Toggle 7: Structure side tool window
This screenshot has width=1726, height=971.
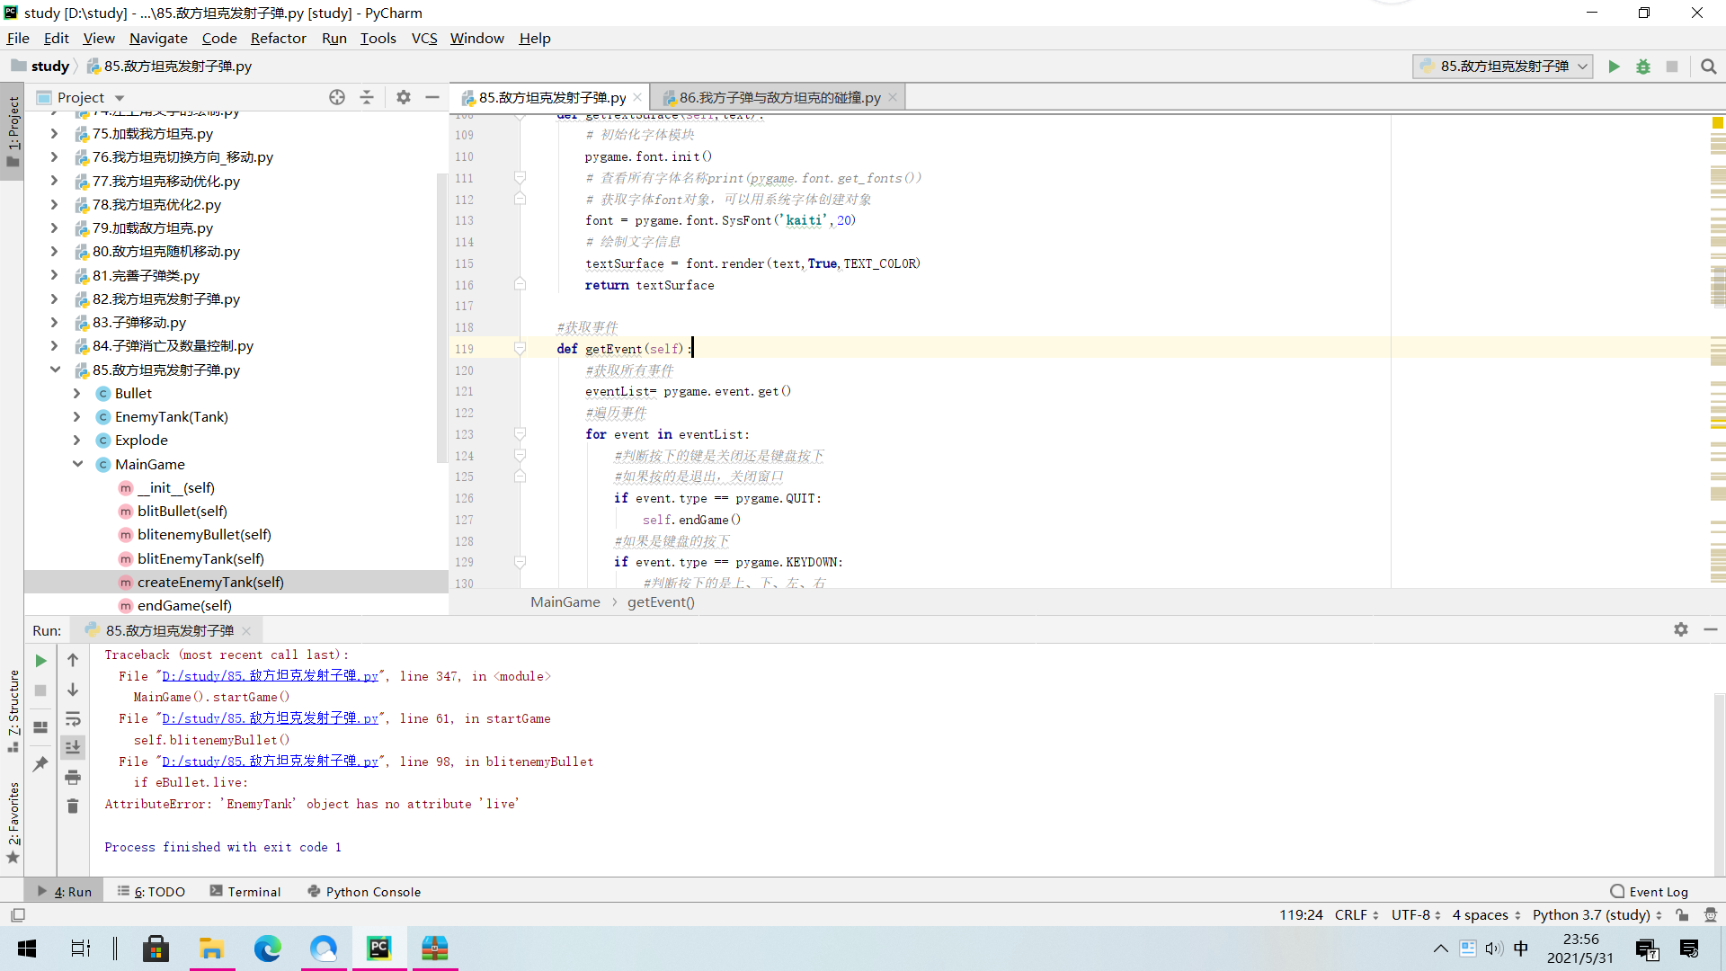coord(13,711)
